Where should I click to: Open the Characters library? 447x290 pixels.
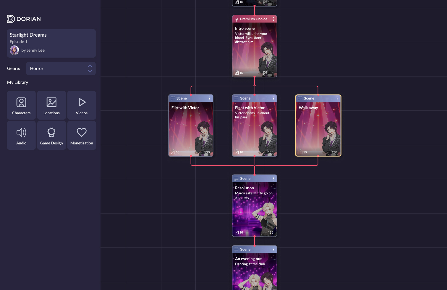coord(21,105)
